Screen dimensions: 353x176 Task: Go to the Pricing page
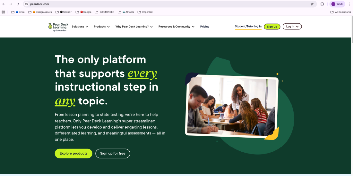click(x=205, y=27)
